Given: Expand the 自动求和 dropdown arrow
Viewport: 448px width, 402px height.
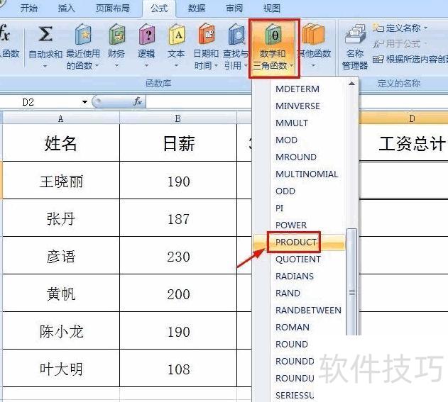Looking at the screenshot, I should point(45,67).
